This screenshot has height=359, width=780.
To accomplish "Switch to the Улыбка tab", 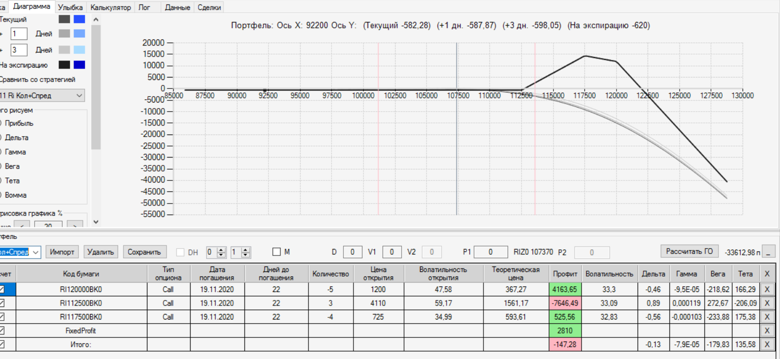I will point(70,7).
